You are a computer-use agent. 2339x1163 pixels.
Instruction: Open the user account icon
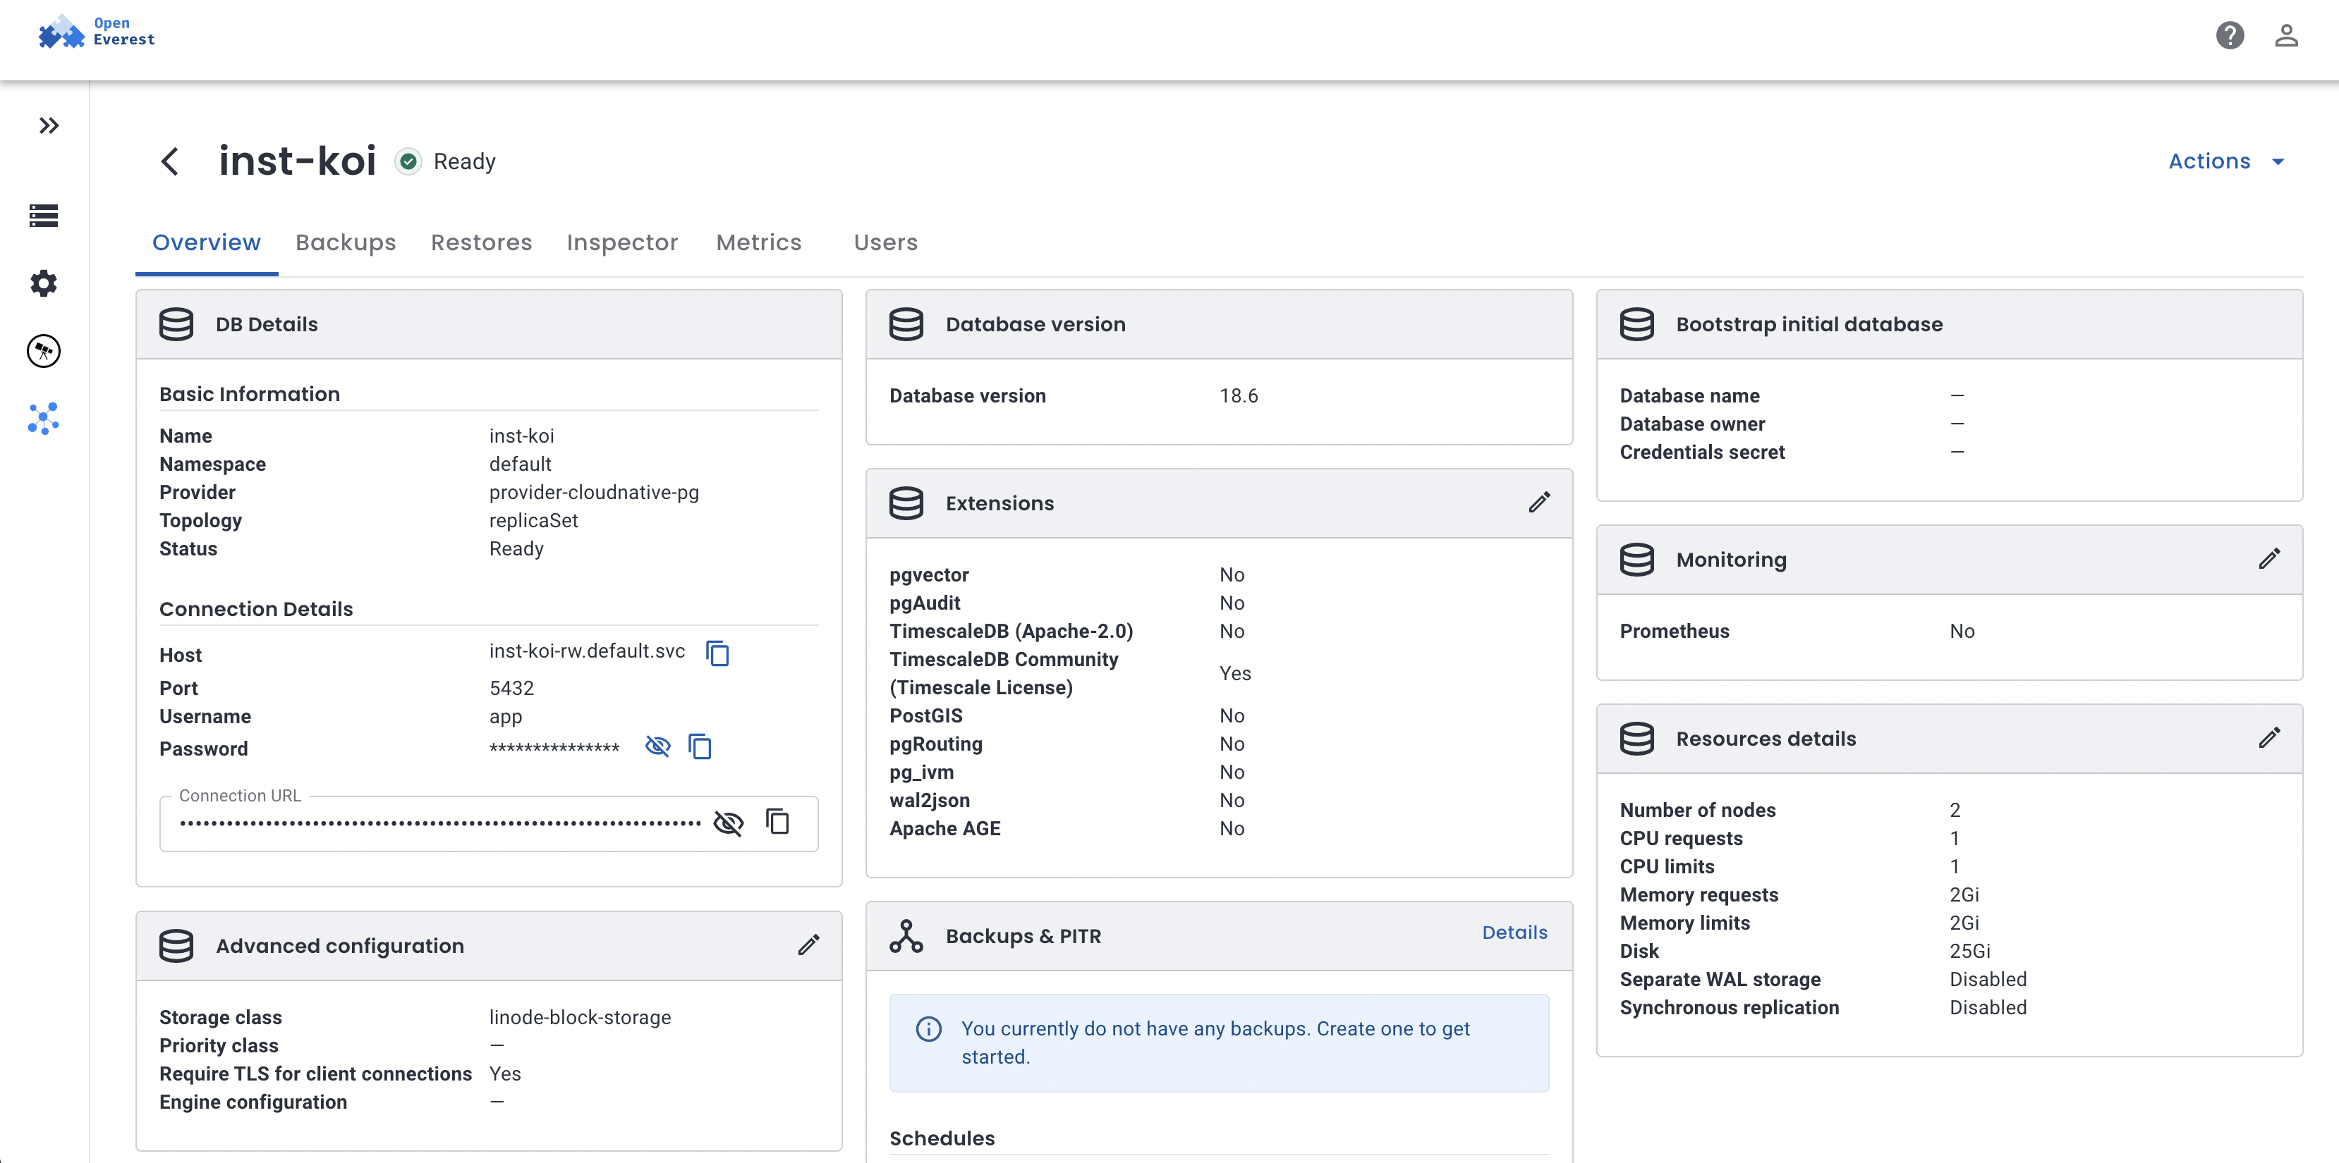point(2285,35)
